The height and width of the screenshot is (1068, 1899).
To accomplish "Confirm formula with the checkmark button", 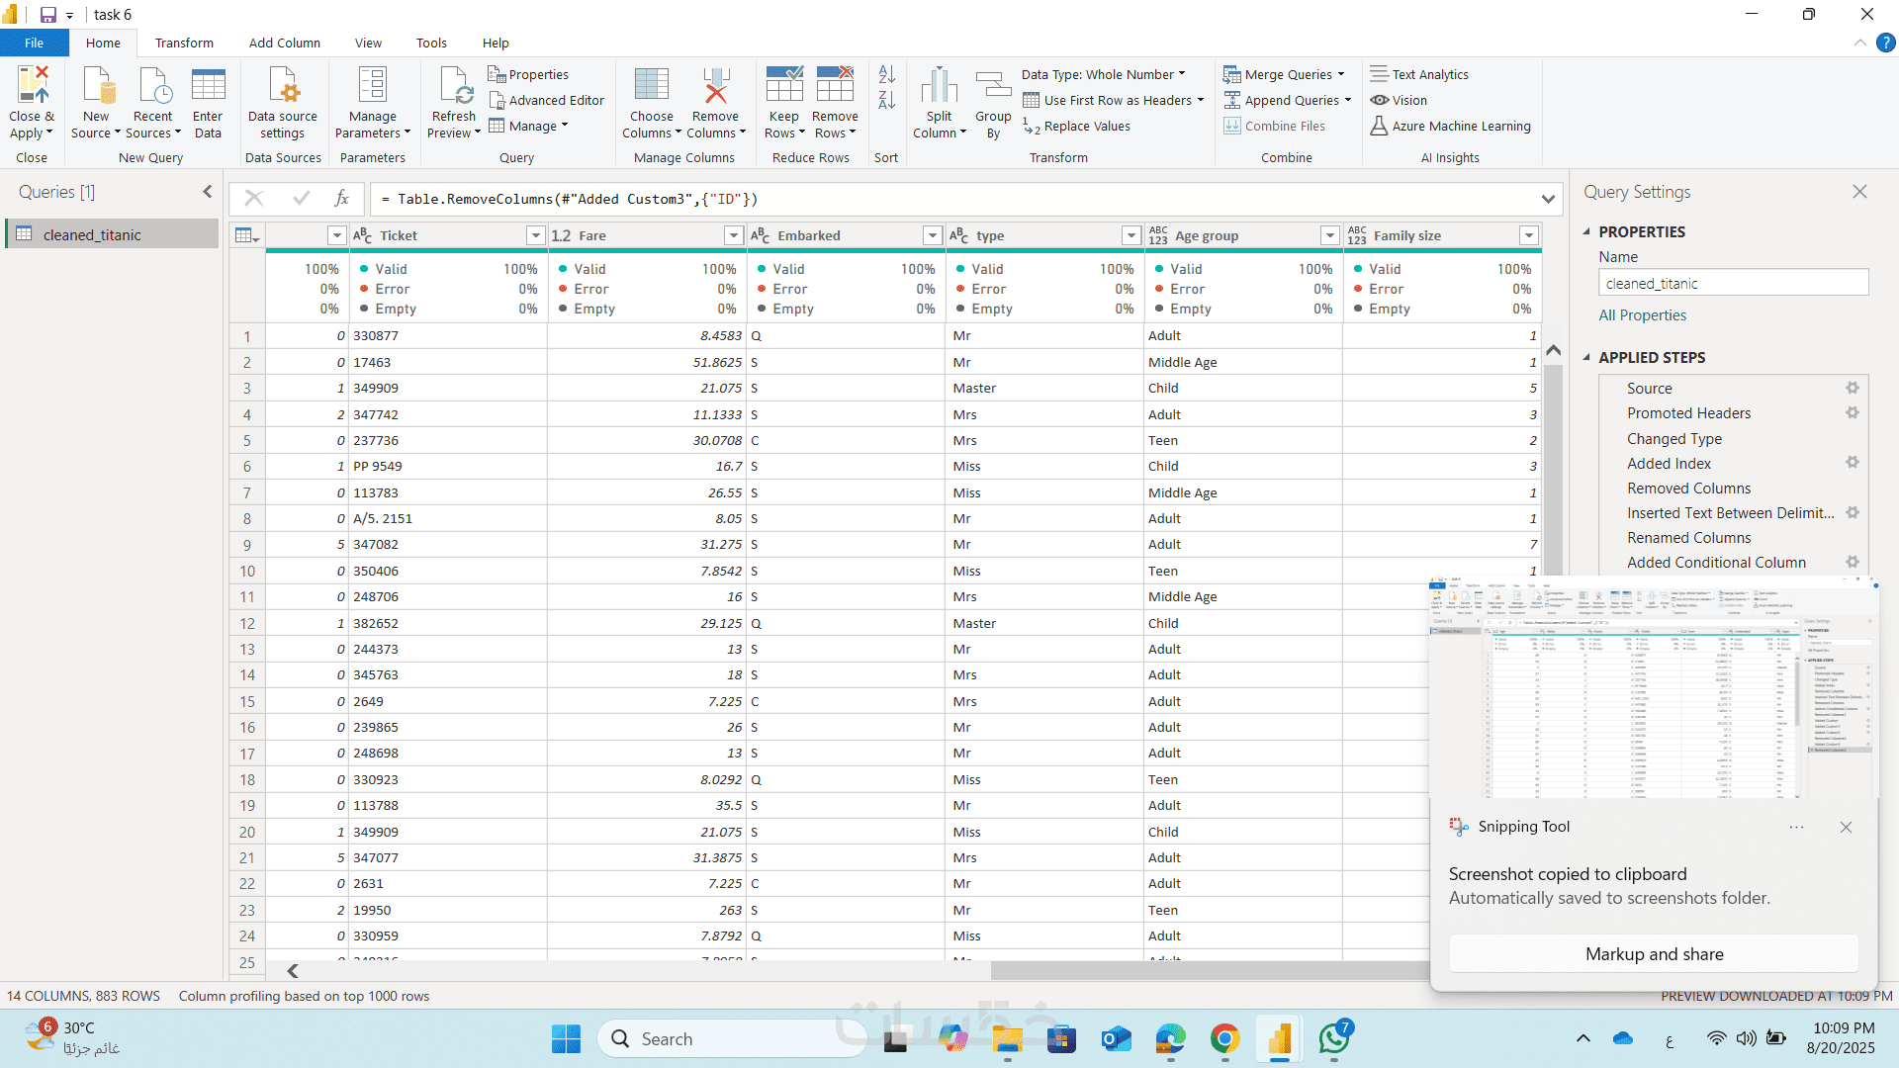I will 302,199.
